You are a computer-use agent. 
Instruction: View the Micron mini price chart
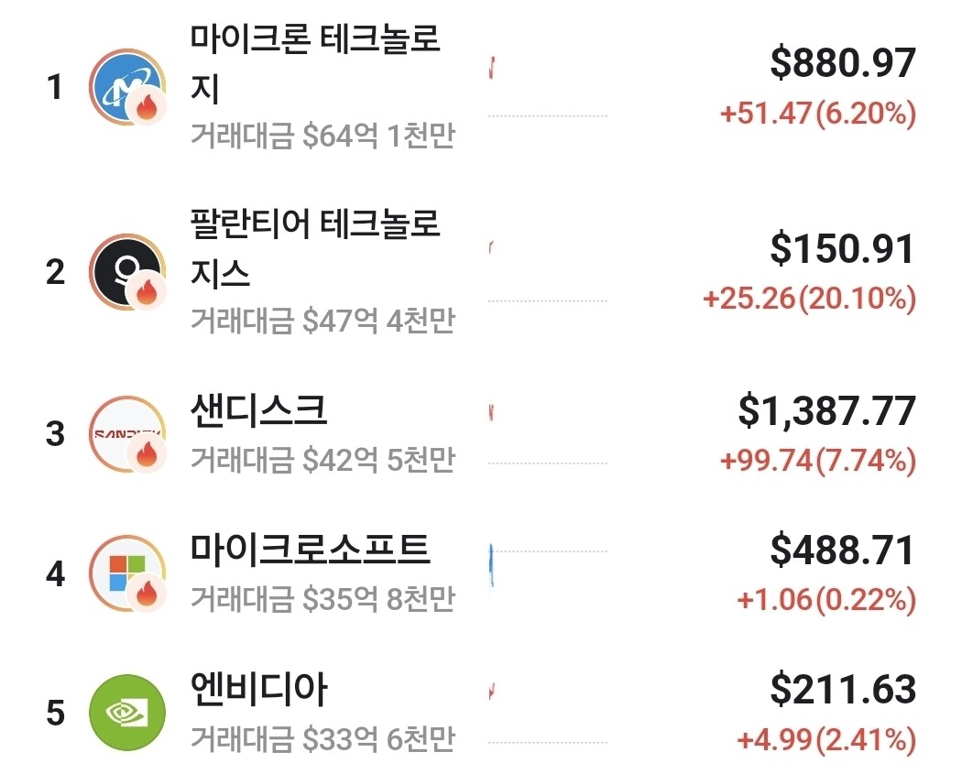tap(547, 86)
